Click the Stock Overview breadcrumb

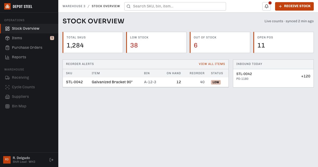106,6
